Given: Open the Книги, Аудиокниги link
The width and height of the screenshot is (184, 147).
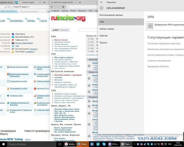Looking at the screenshot, I should coord(63,128).
